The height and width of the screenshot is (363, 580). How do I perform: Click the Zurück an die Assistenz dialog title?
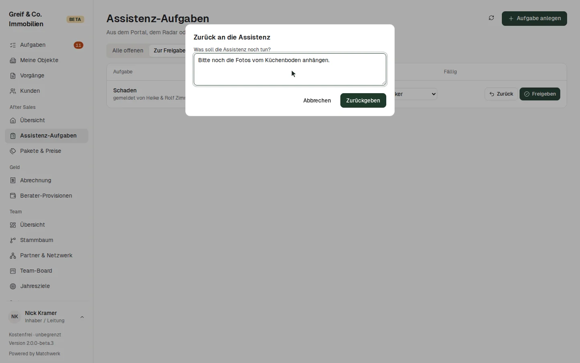tap(232, 37)
